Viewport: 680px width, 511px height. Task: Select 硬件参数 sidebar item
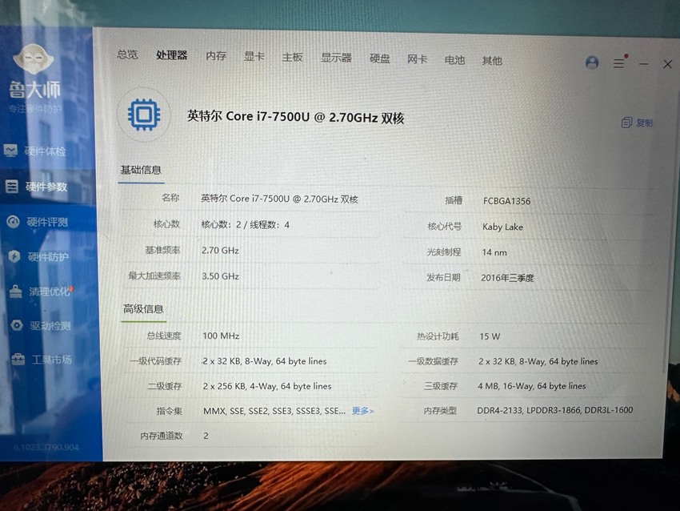(x=37, y=187)
